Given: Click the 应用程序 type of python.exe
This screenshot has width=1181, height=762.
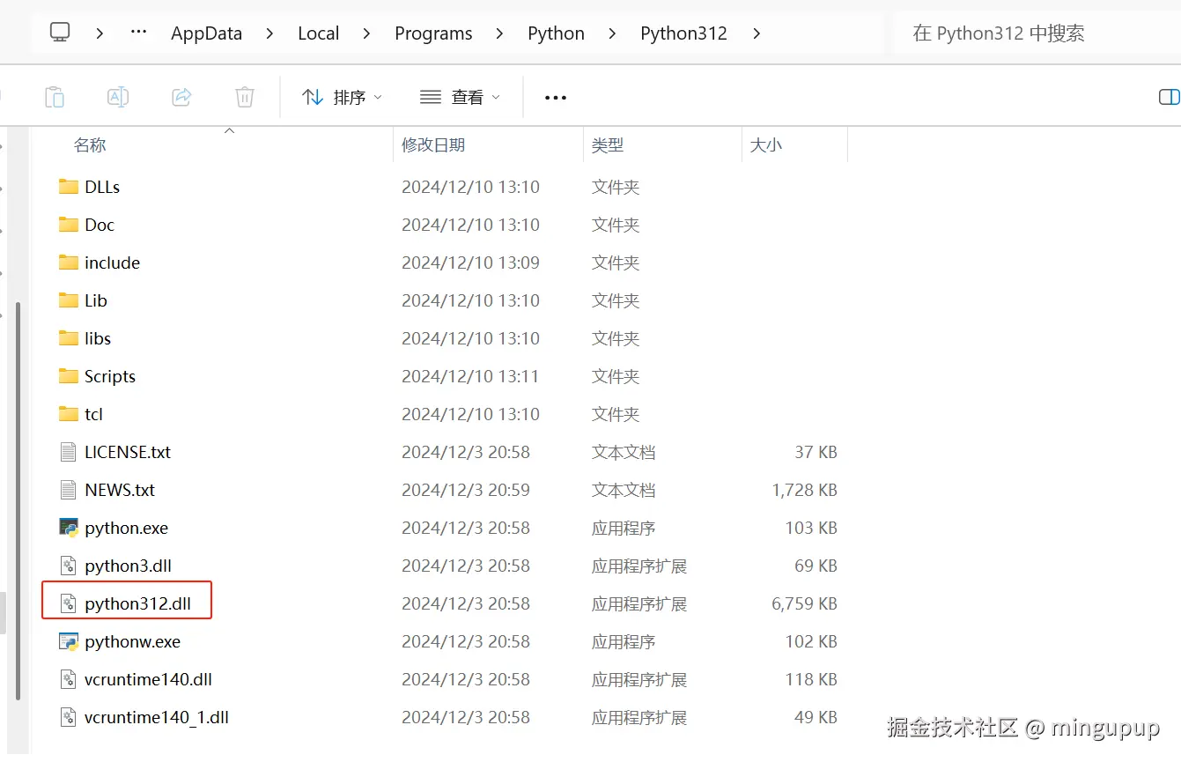Looking at the screenshot, I should 624,528.
